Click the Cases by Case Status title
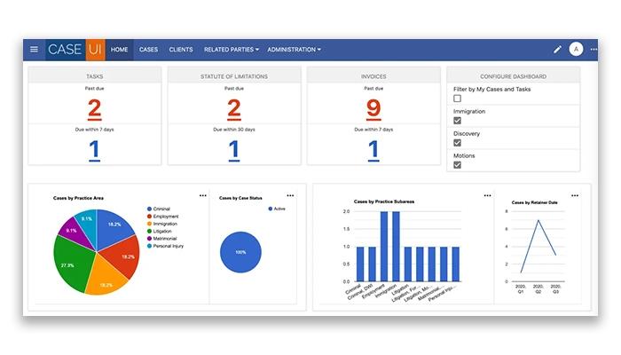The width and height of the screenshot is (621, 355). 240,198
